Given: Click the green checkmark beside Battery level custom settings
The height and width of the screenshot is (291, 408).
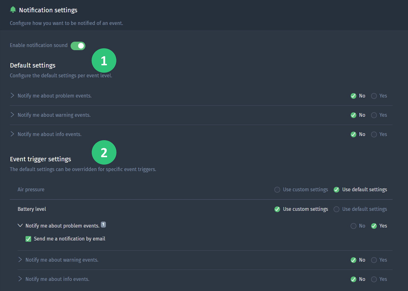Looking at the screenshot, I should (x=277, y=209).
